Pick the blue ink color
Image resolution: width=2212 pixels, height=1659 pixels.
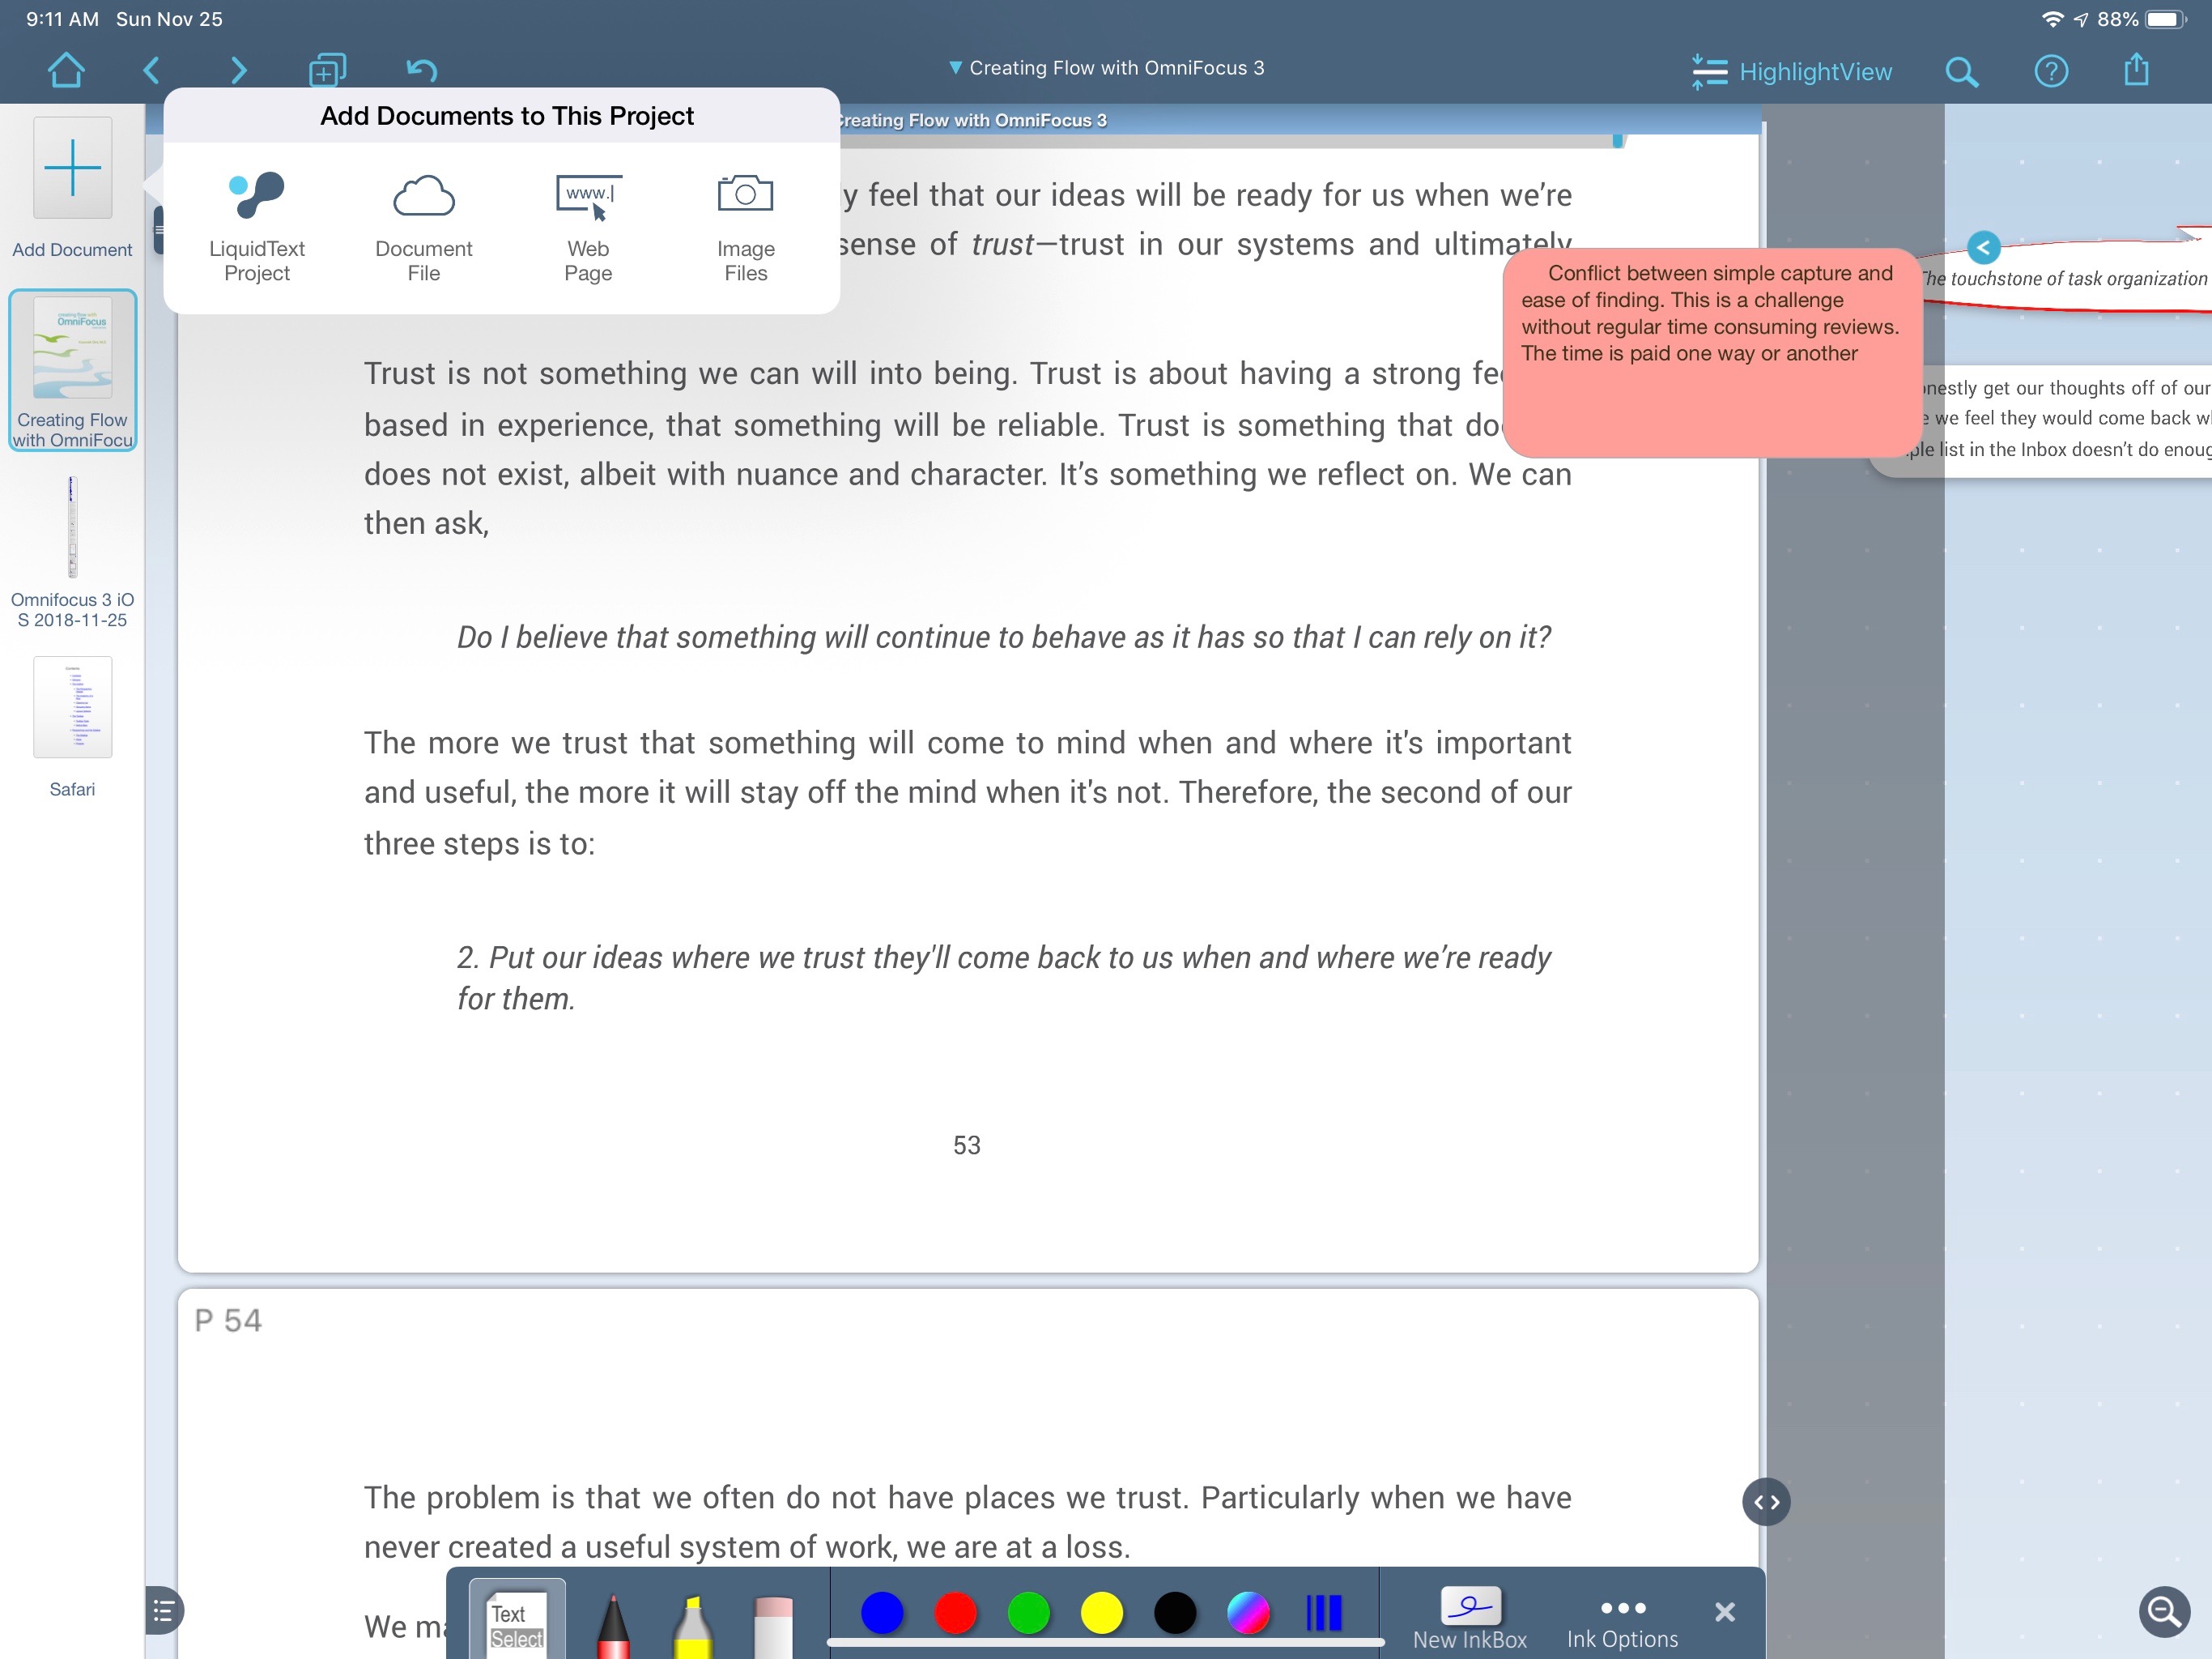tap(882, 1613)
